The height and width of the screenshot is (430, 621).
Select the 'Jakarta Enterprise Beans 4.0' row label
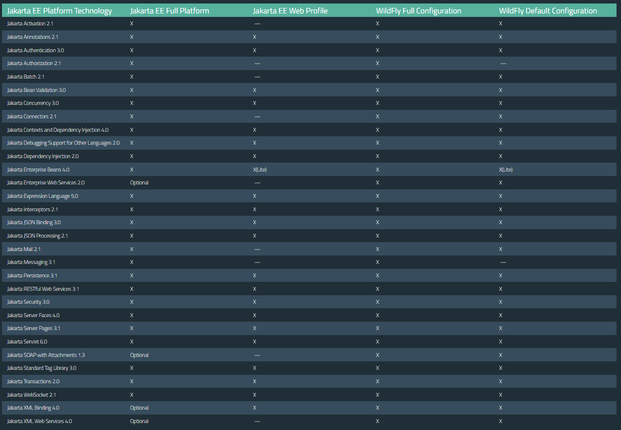coord(38,170)
